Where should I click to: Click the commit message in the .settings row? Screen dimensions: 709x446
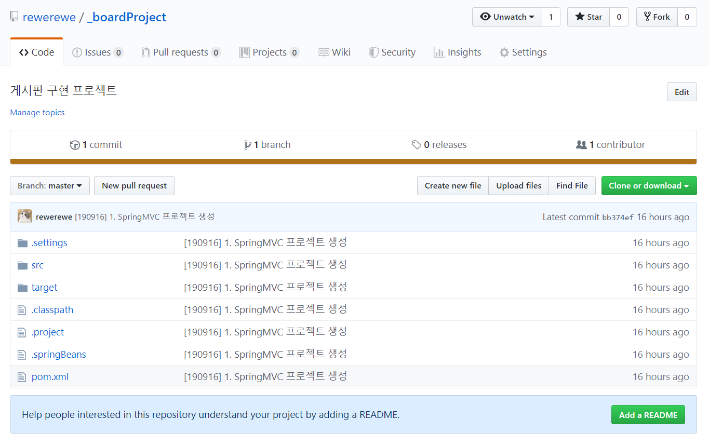pos(265,243)
